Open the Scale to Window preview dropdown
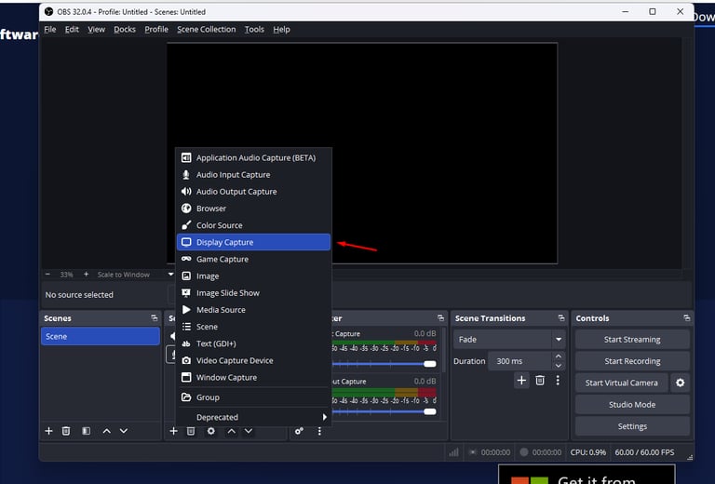This screenshot has height=484, width=715. [170, 275]
